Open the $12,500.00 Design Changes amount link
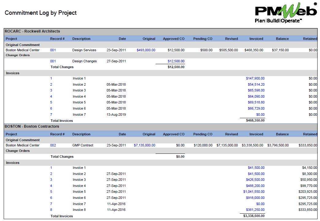Viewport: 320px width, 221px height. coord(176,61)
